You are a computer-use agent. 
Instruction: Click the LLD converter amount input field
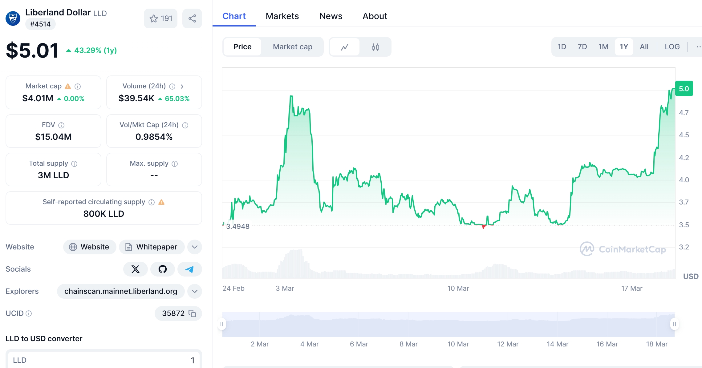104,360
